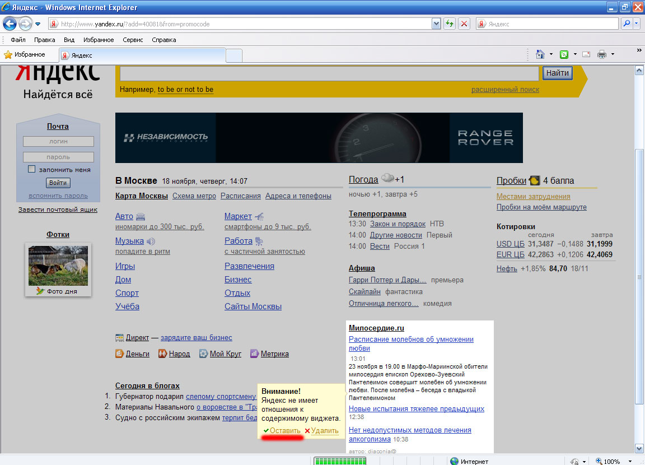
Task: Open the Фото дня thumbnail image
Action: (x=58, y=266)
